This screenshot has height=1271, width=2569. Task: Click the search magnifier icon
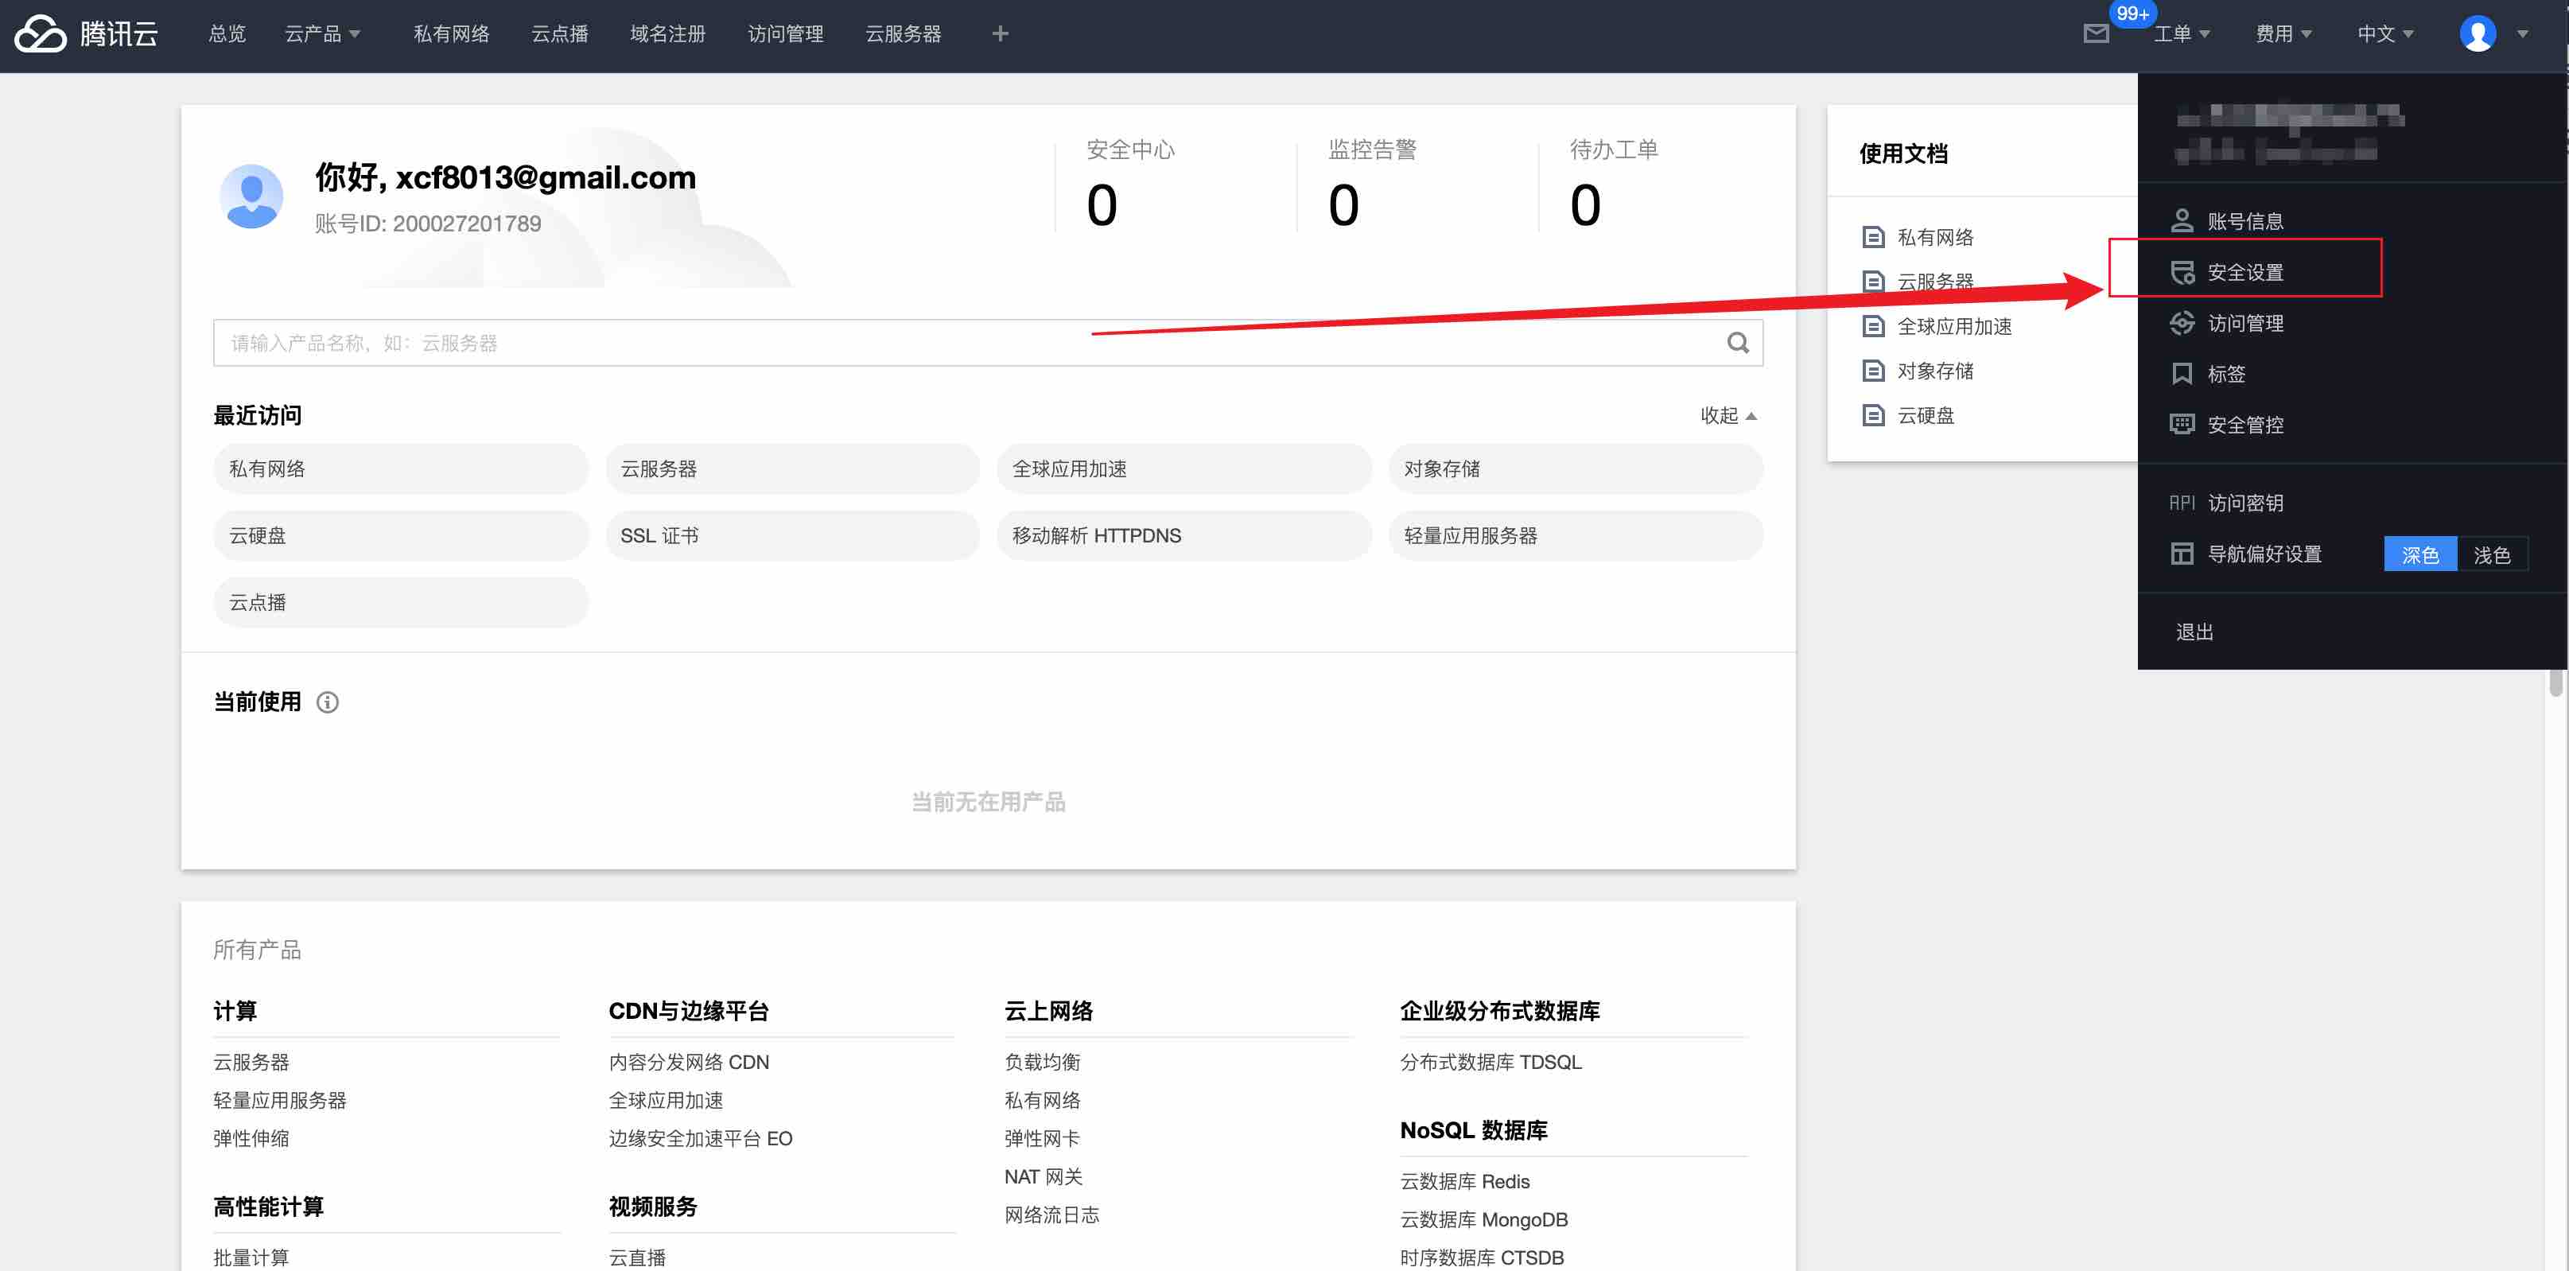point(1737,343)
